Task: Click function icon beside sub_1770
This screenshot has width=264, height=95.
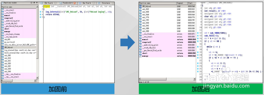Action: 140,17
